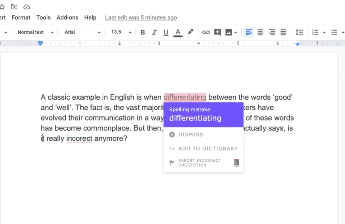Click the report flag icon
The image size is (345, 224).
pos(172,163)
